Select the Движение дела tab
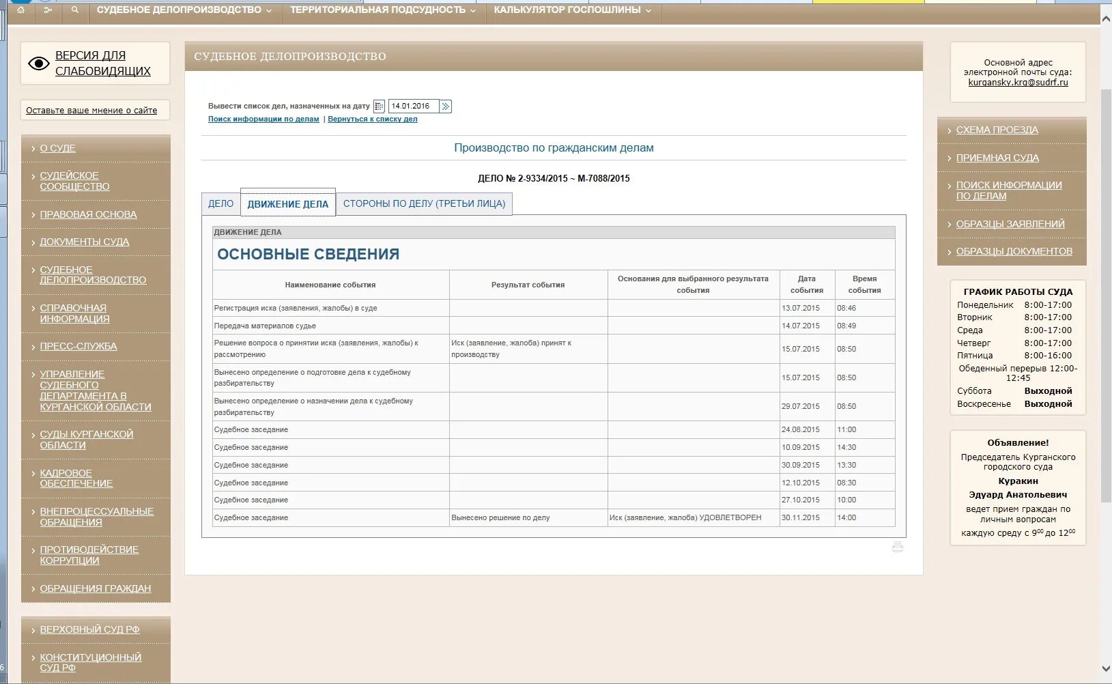The image size is (1112, 684). click(x=288, y=203)
